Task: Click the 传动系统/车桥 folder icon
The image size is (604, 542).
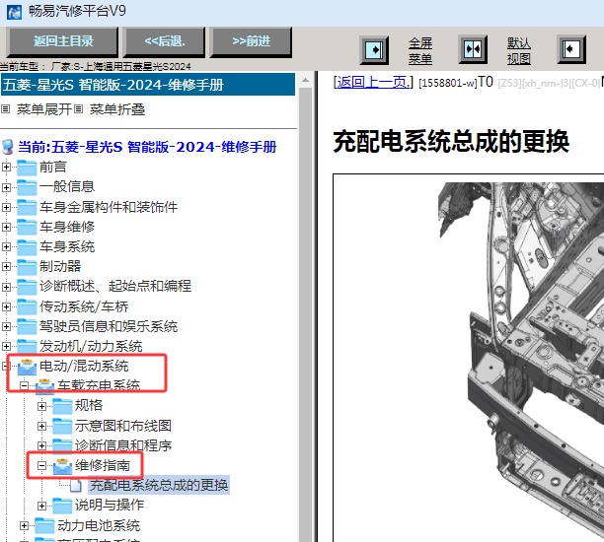Action: [27, 306]
